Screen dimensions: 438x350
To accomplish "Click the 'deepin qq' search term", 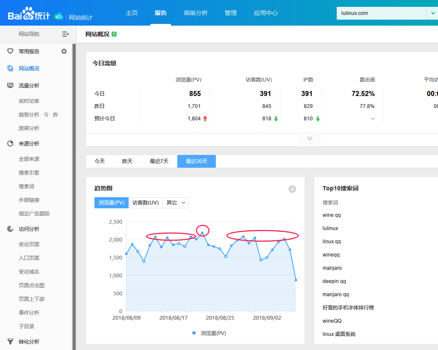I will click(x=334, y=281).
